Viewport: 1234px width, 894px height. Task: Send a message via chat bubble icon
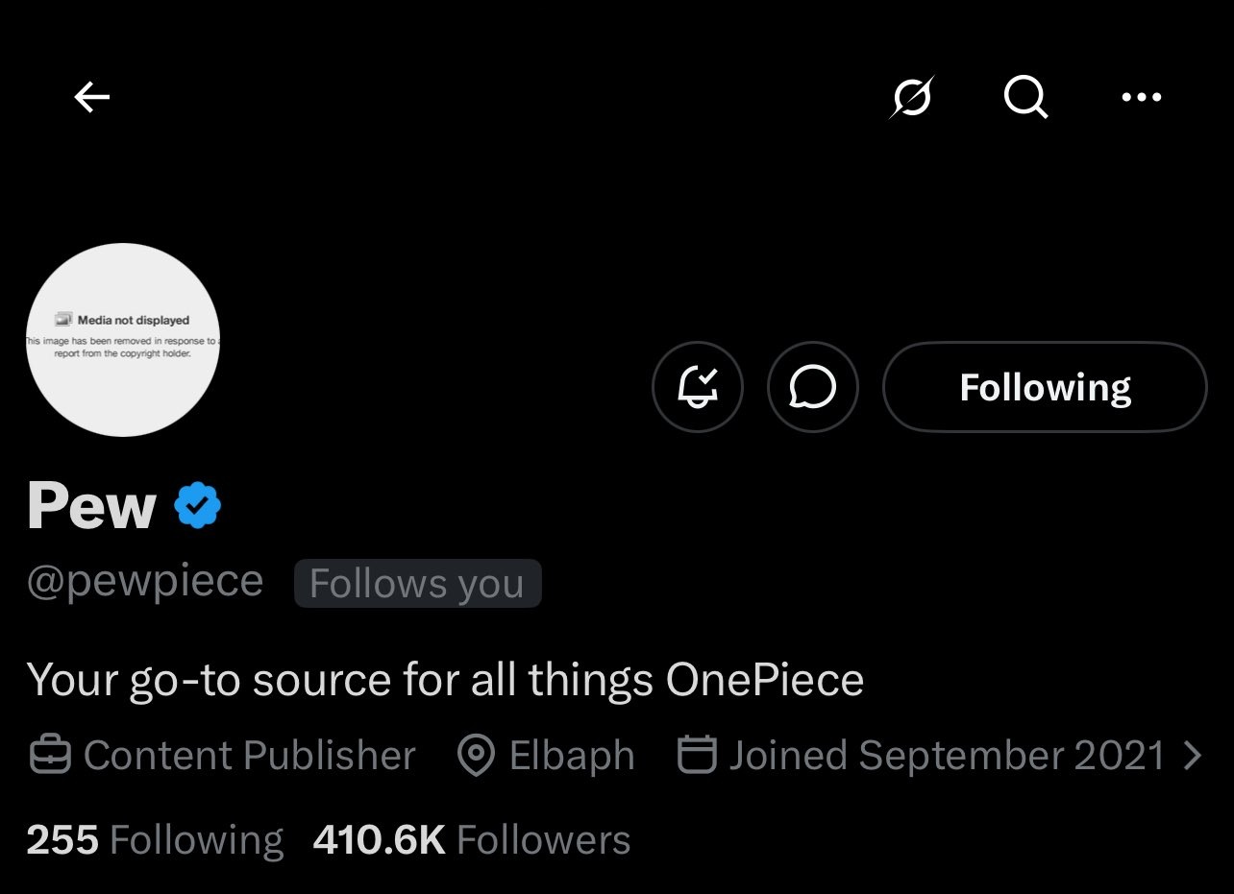tap(812, 387)
